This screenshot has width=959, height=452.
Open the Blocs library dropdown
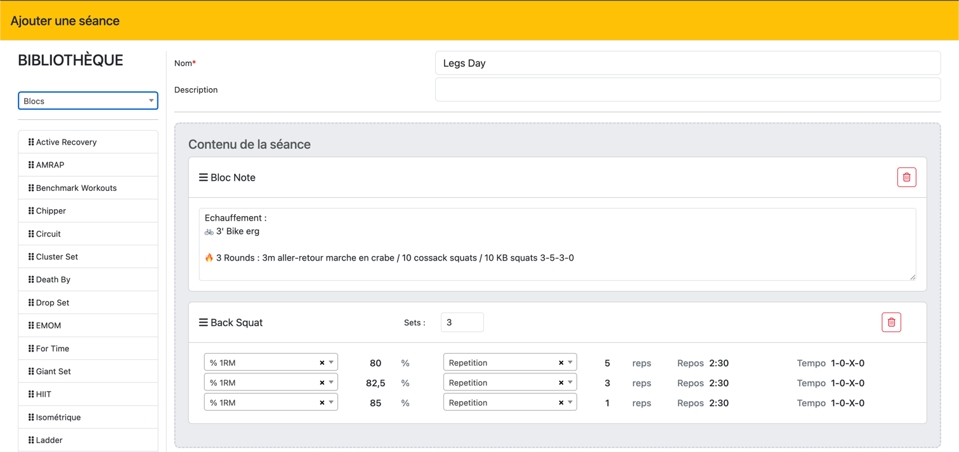88,101
